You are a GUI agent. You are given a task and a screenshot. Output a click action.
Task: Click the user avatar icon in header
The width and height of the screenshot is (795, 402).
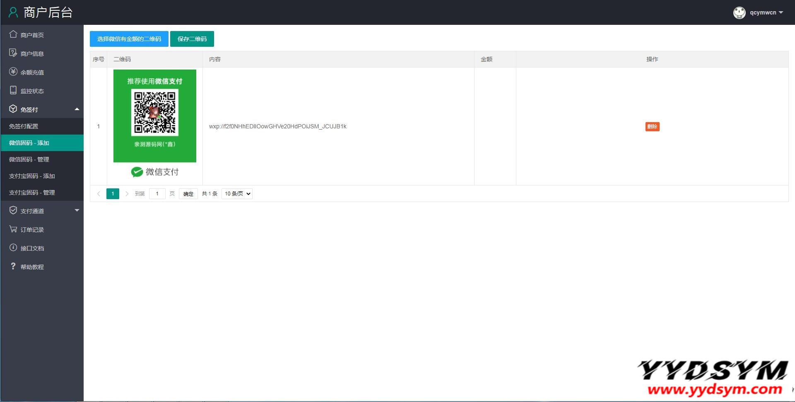[739, 13]
